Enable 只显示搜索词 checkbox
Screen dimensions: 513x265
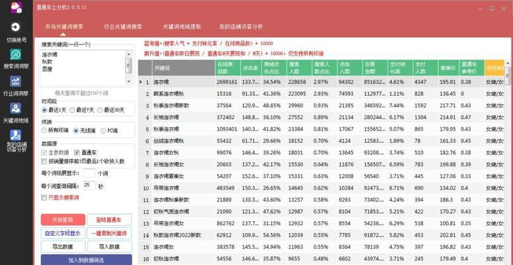44,198
